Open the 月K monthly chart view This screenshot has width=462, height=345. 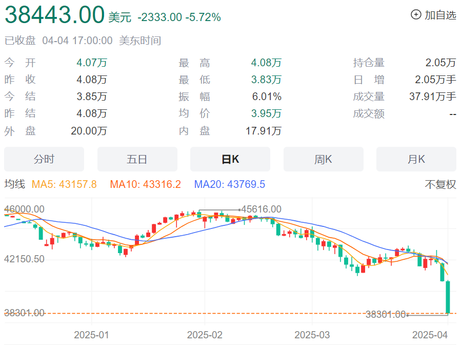pyautogui.click(x=416, y=159)
